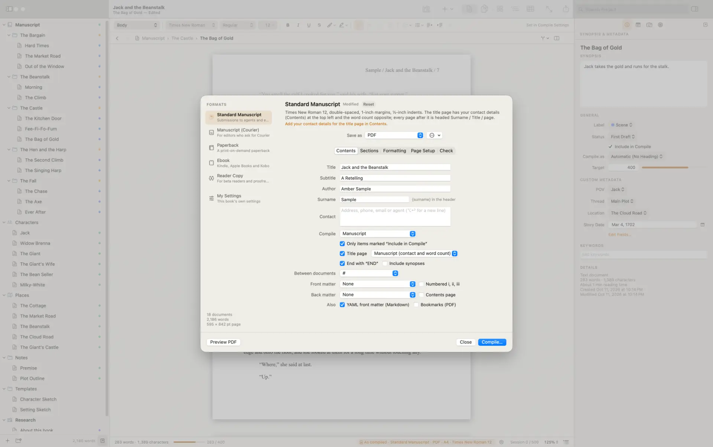Viewport: 713px width, 447px height.
Task: Click Add your contact details link
Action: (336, 124)
